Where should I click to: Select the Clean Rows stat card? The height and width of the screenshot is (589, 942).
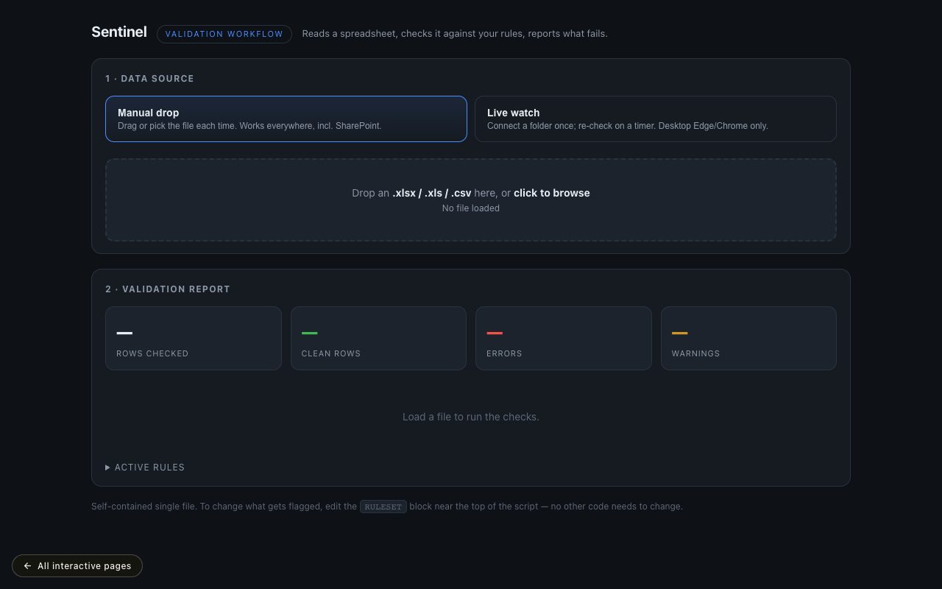click(x=378, y=338)
